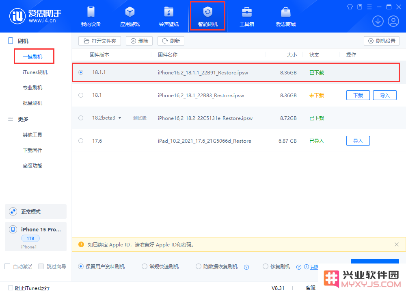Select 专业刷机 in the sidebar
This screenshot has height=294, width=406.
[x=32, y=88]
